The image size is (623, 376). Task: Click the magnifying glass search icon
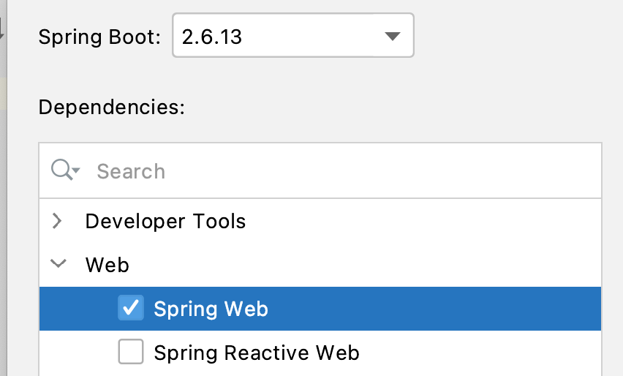62,170
